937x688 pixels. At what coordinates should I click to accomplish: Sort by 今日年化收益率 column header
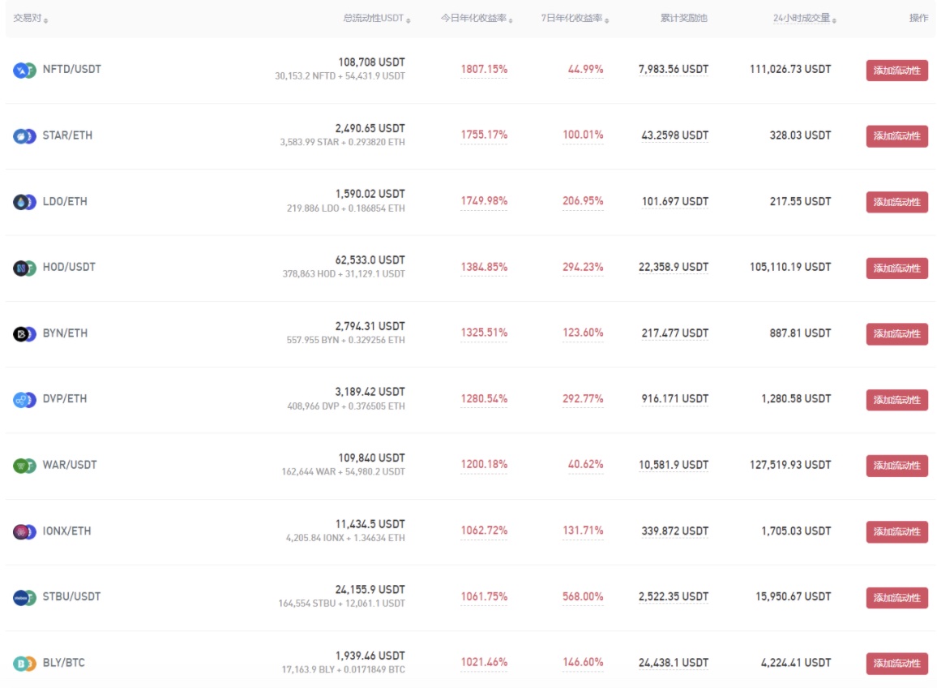pos(477,18)
